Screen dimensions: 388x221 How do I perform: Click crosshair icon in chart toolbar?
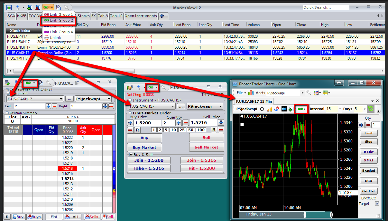coord(262,109)
